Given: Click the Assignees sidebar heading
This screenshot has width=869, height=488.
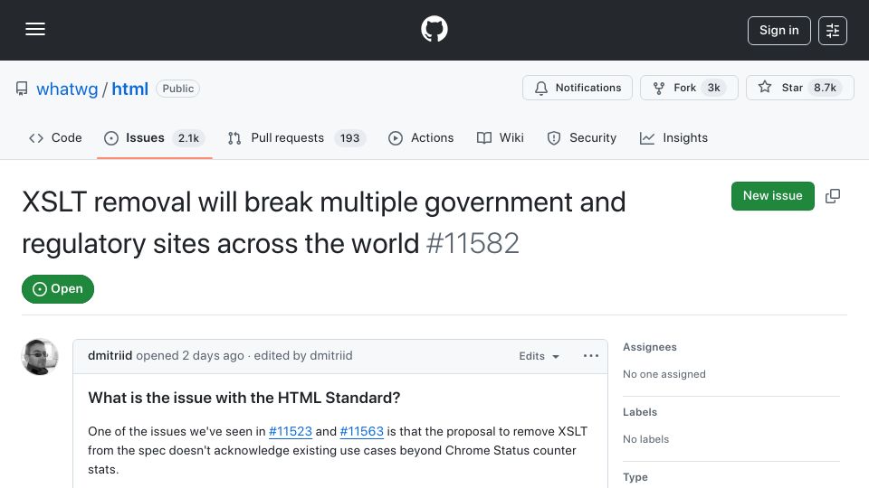Looking at the screenshot, I should [x=650, y=347].
